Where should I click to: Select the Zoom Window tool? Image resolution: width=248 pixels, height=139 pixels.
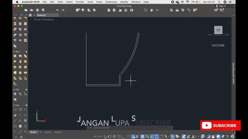click(146, 10)
